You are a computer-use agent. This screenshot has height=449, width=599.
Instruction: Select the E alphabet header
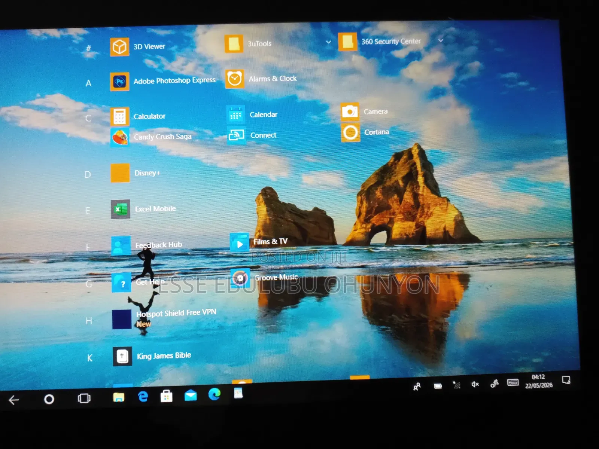(88, 211)
